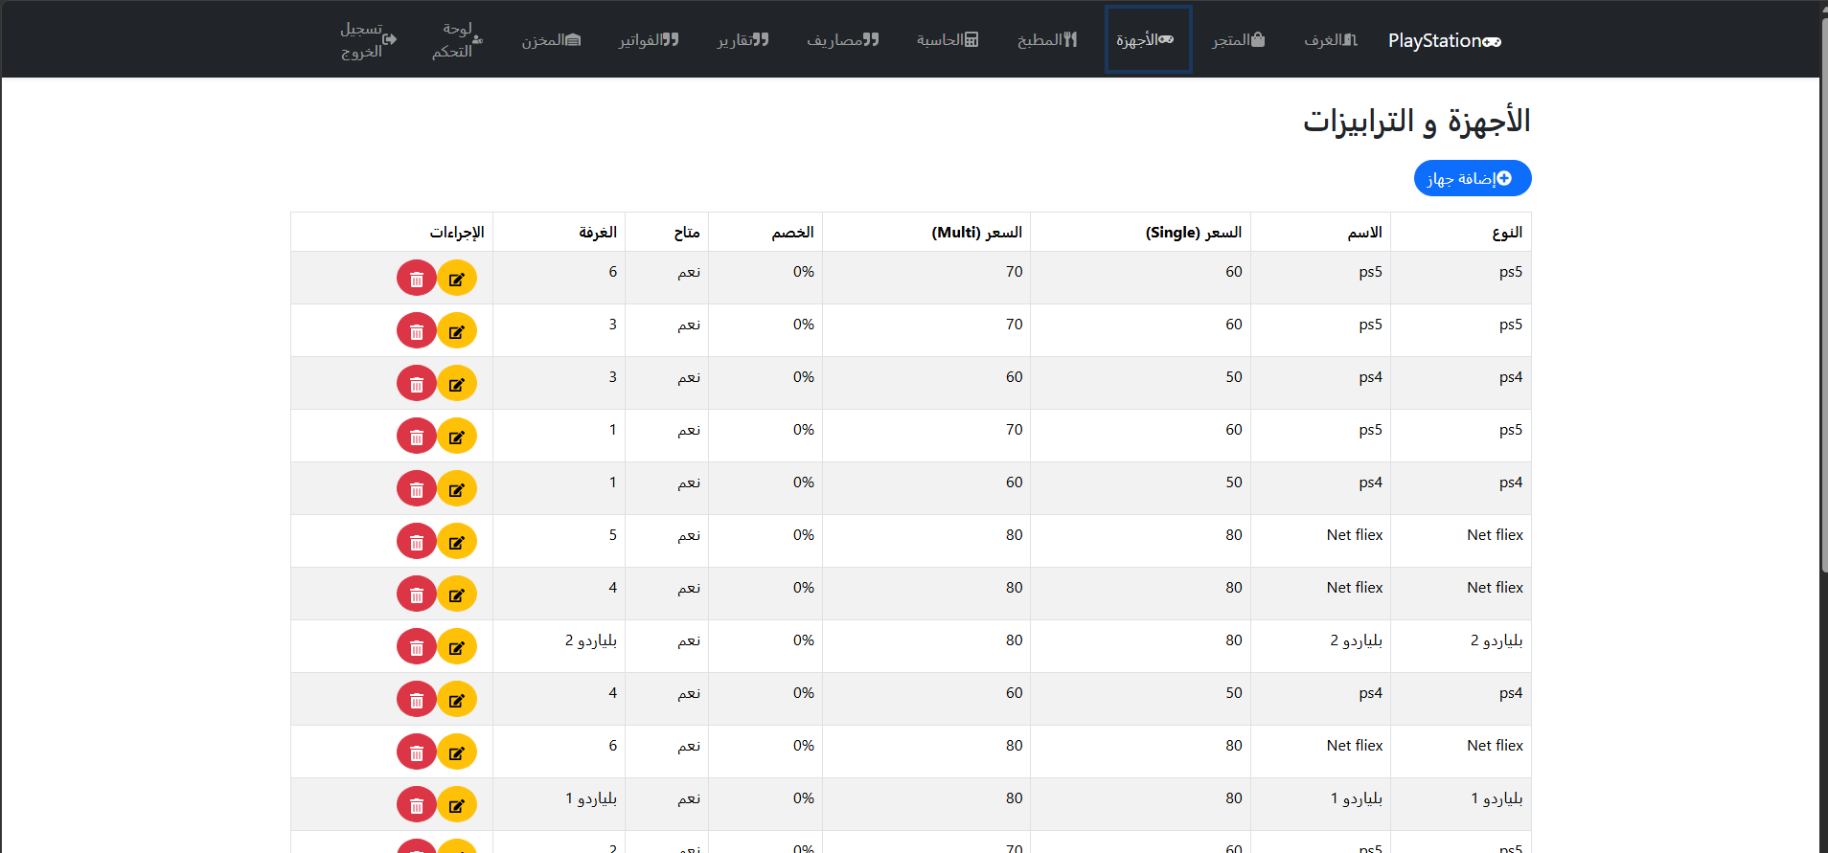Delete the ps4 device in room 4
Viewport: 1828px width, 853px height.
(x=417, y=700)
